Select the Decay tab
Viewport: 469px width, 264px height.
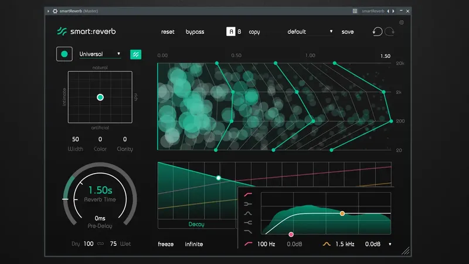[x=196, y=224]
